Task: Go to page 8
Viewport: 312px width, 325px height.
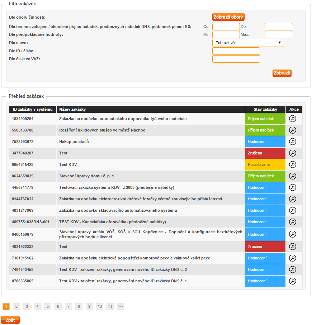Action: coord(79,307)
